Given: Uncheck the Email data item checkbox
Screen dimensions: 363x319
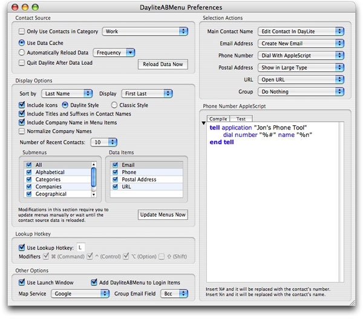Looking at the screenshot, I should tap(115, 165).
